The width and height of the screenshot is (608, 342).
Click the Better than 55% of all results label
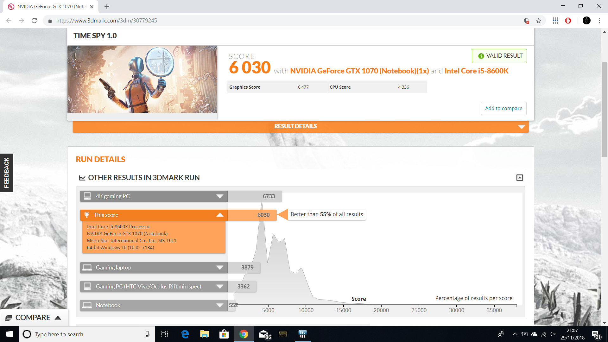coord(327,214)
